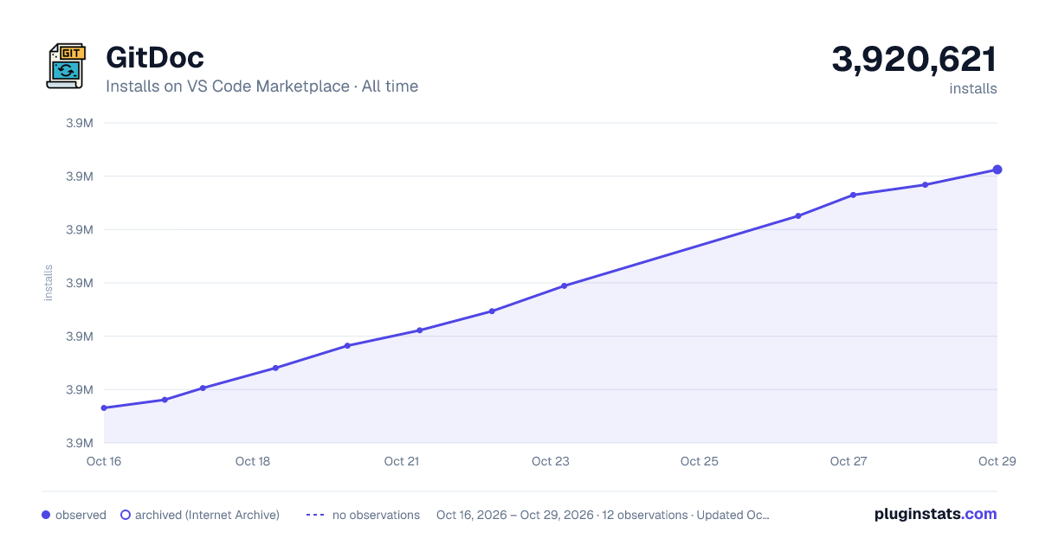Viewport: 1039px width, 545px height.
Task: Select the subtitle 'Installs on VS Code Marketplace · All time'
Action: (x=261, y=87)
